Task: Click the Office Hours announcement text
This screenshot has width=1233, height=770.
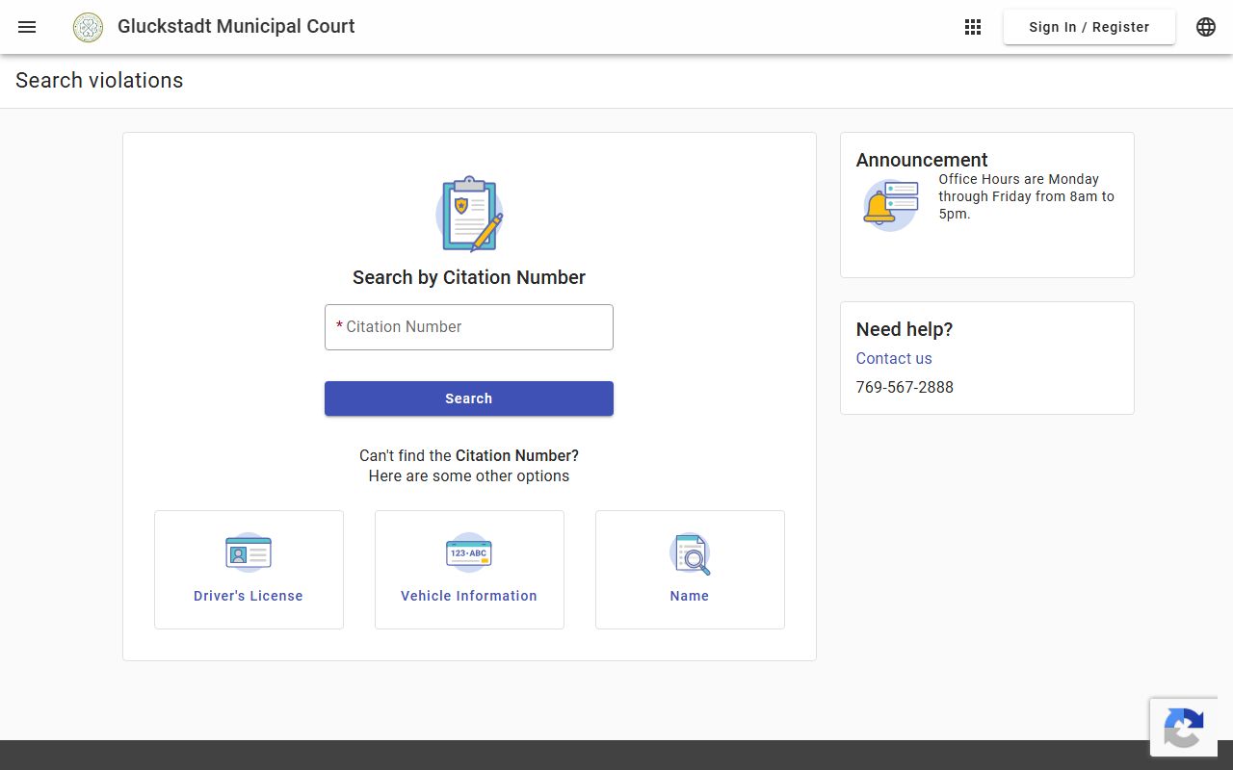Action: 1027,196
